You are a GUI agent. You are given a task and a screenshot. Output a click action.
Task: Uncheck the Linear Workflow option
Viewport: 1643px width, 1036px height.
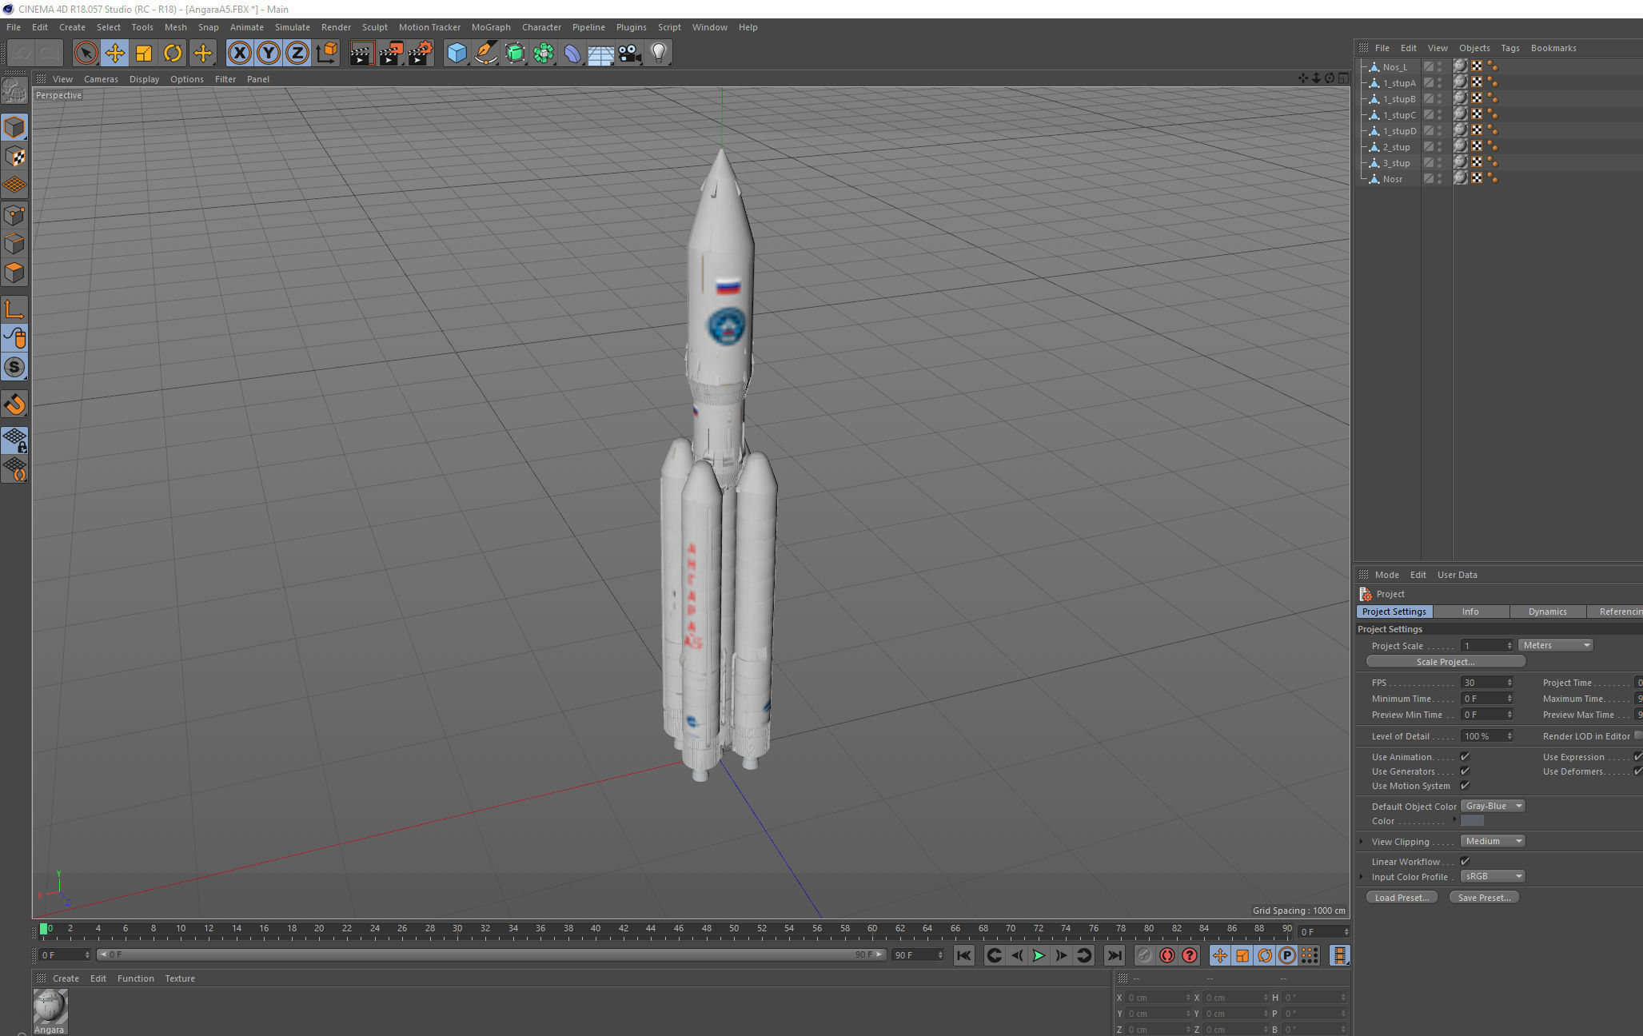(x=1465, y=861)
